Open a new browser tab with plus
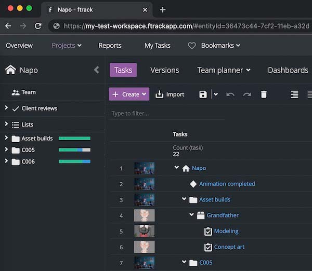This screenshot has height=271, width=312. [163, 9]
